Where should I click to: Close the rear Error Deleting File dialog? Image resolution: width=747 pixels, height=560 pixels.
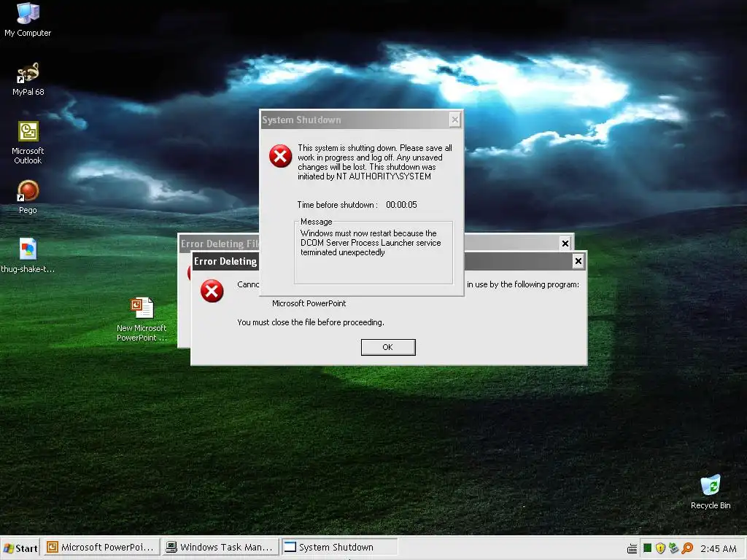565,244
